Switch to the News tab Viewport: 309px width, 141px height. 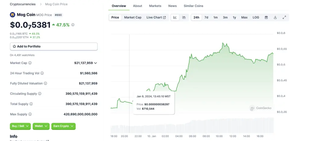coord(172,6)
